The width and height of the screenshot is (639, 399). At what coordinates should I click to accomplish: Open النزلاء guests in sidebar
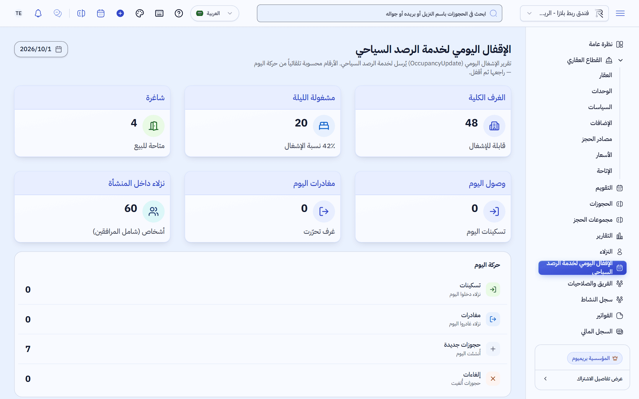(611, 252)
